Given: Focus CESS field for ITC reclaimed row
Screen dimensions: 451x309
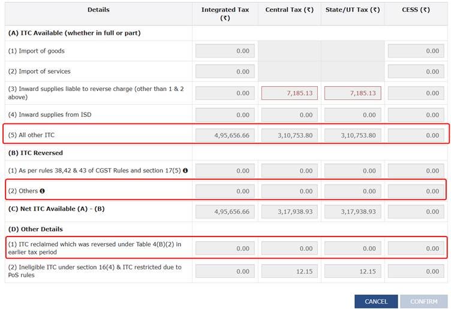Looking at the screenshot, I should [x=417, y=248].
